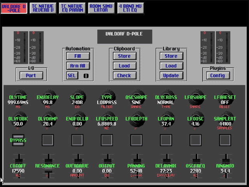Click the LFODEPTH knob
The width and height of the screenshot is (249, 187).
tap(137, 119)
